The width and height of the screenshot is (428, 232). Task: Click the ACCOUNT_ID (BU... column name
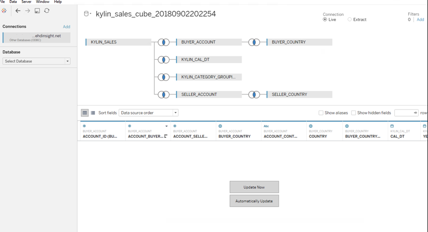click(100, 136)
